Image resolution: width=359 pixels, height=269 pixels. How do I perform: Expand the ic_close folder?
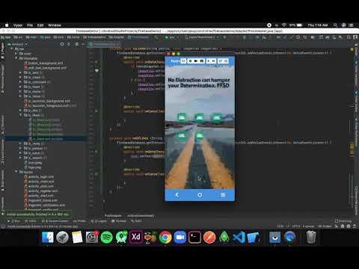pos(21,77)
